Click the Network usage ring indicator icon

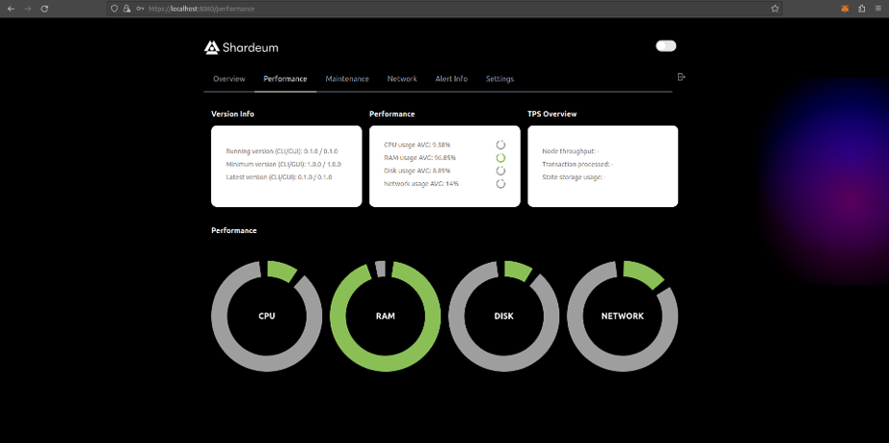click(x=501, y=183)
